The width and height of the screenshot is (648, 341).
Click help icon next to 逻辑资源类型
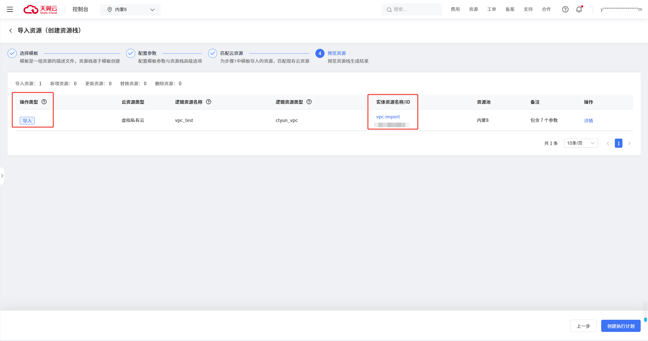coord(309,102)
